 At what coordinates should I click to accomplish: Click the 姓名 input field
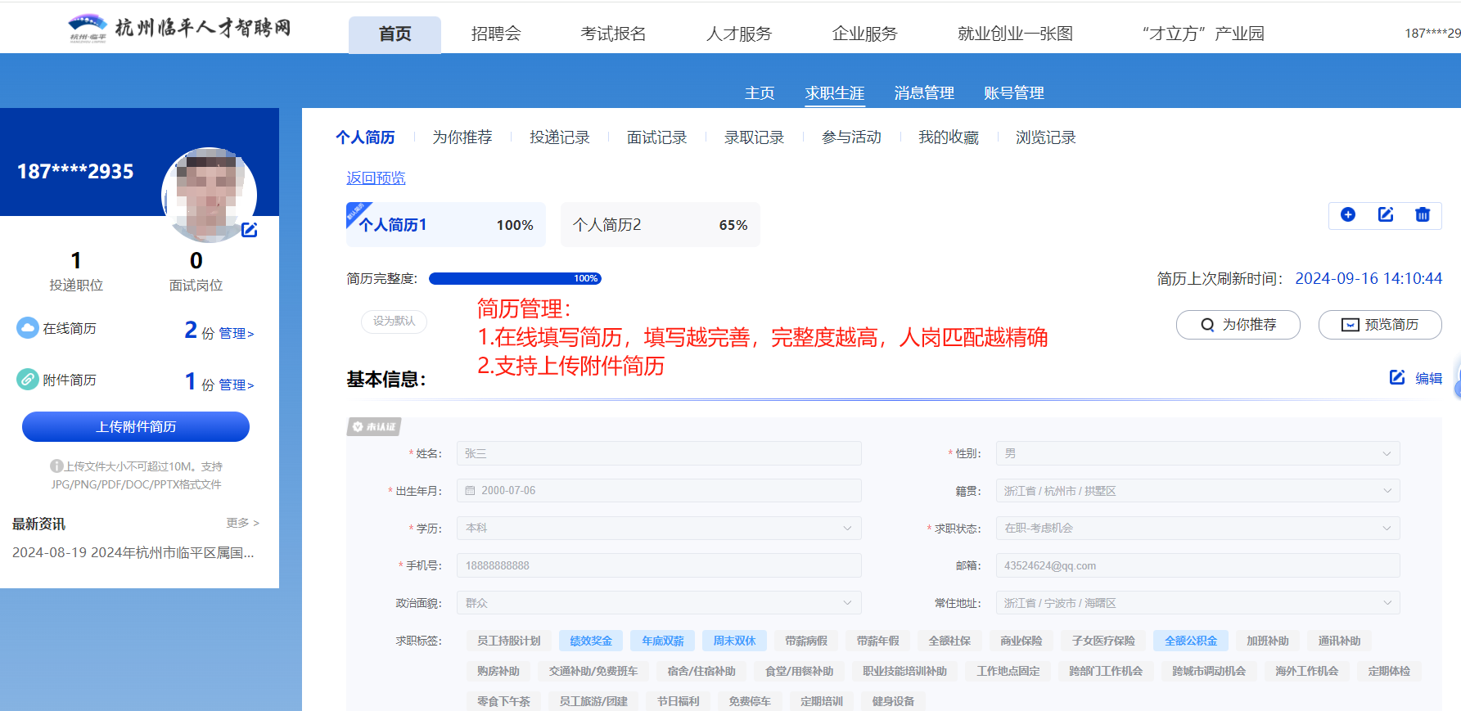[659, 453]
